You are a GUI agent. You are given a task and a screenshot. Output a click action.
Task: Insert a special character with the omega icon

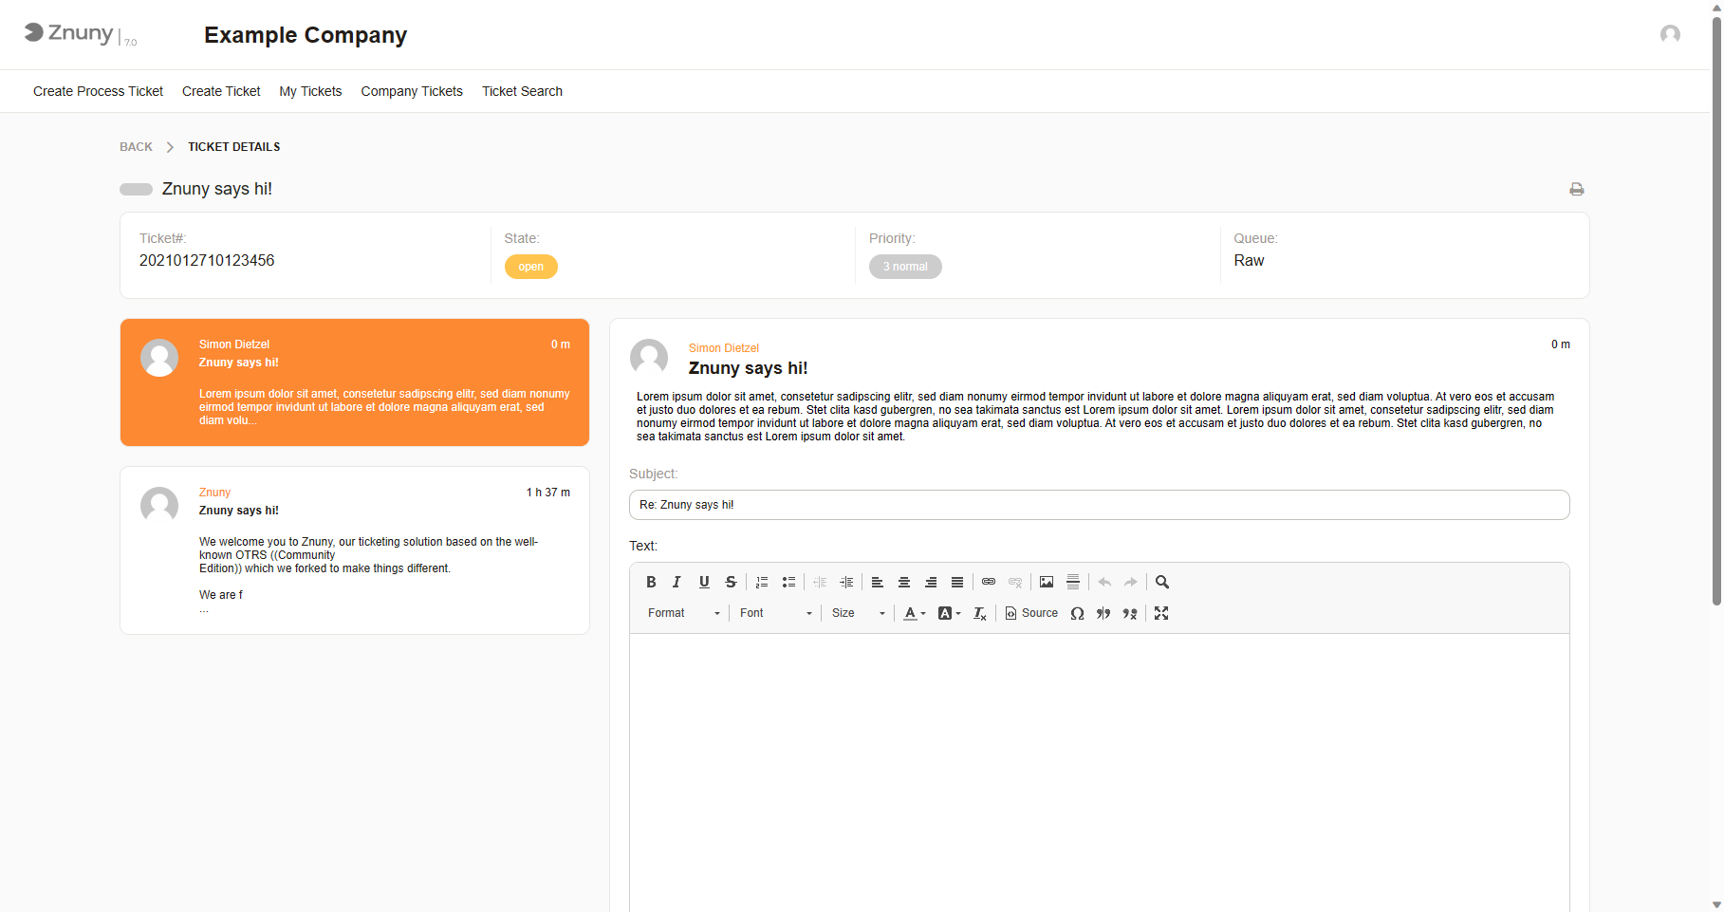tap(1077, 613)
